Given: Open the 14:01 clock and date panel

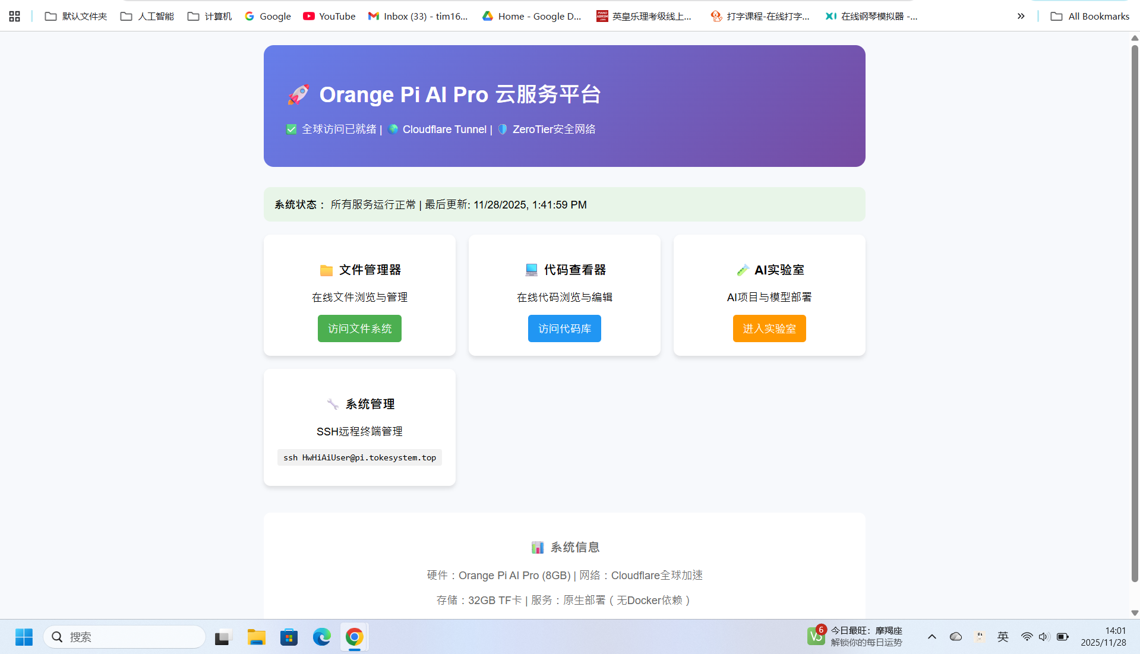Looking at the screenshot, I should pos(1104,637).
